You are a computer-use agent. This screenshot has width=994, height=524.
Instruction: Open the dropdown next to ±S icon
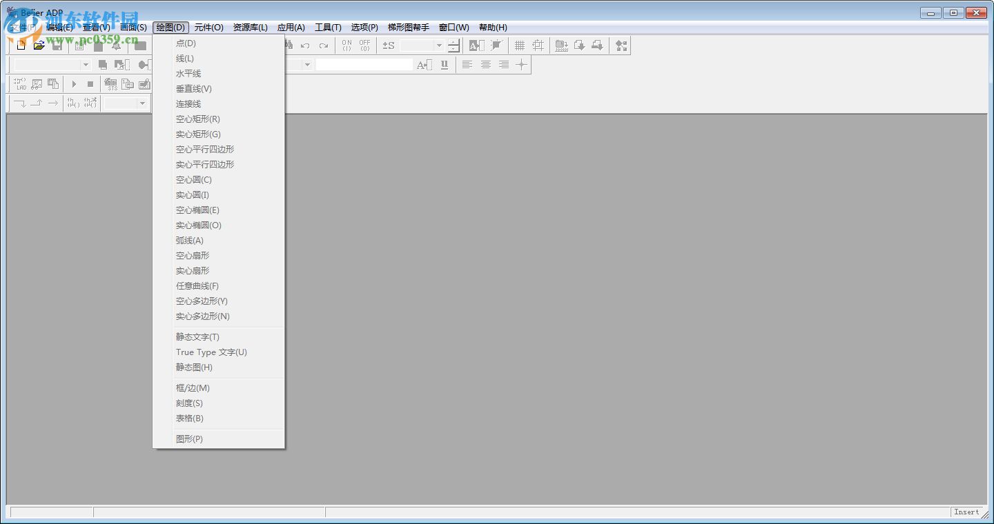pos(439,46)
